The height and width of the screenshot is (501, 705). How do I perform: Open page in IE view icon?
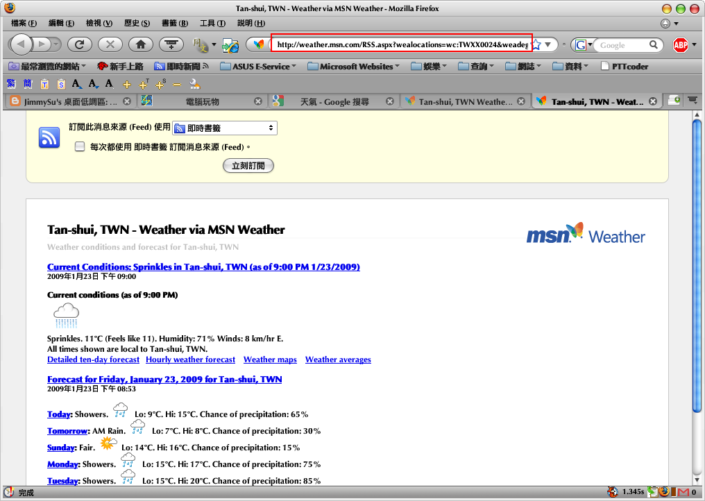[x=230, y=45]
